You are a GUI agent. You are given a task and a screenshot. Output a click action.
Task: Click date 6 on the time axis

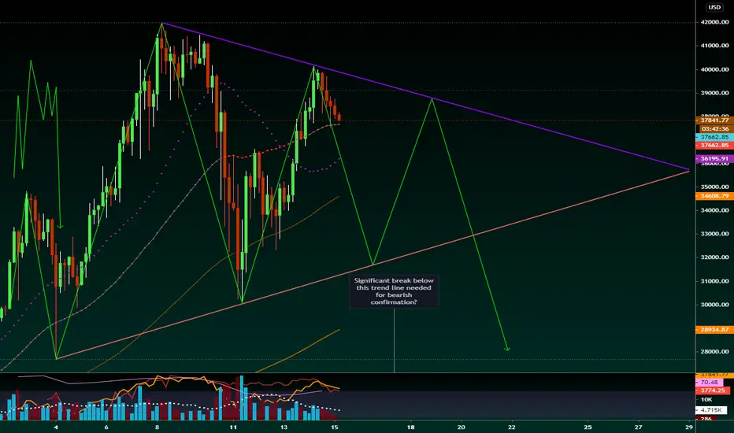pos(106,427)
